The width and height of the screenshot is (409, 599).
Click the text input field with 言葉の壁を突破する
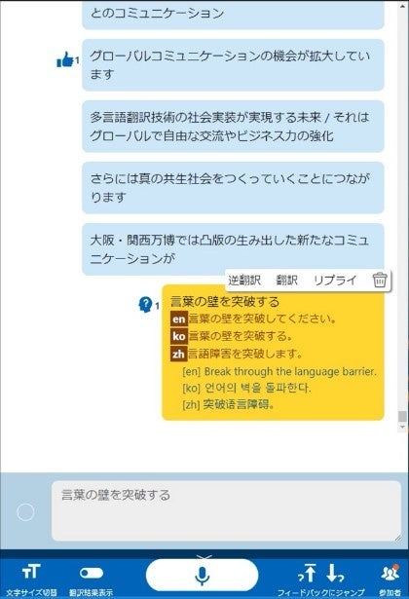point(226,510)
